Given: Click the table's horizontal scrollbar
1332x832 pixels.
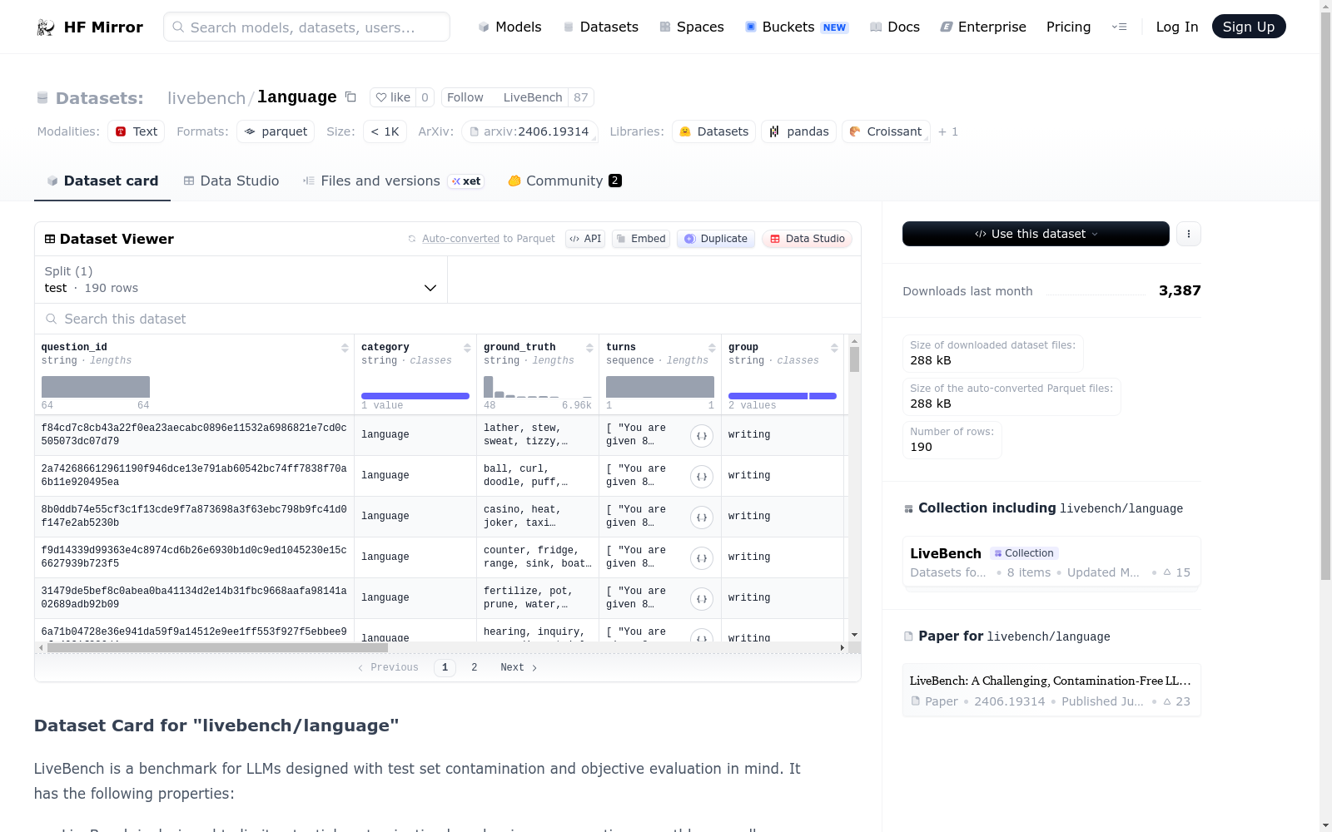Looking at the screenshot, I should pos(217,647).
